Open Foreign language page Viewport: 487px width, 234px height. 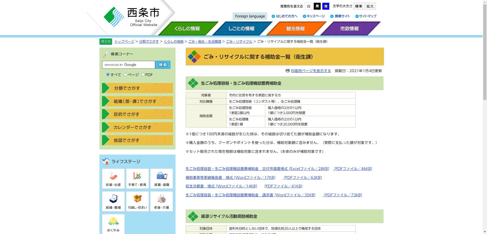click(x=250, y=16)
